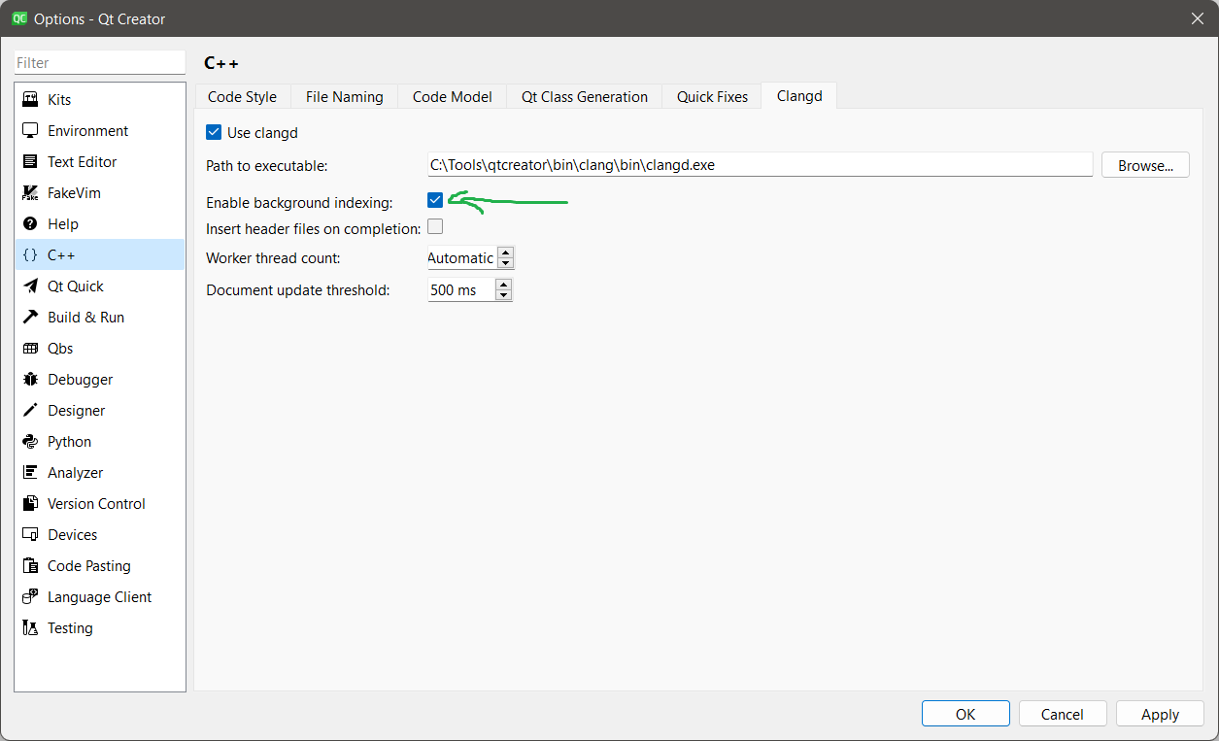
Task: Select the Build & Run label in sidebar
Action: click(85, 318)
